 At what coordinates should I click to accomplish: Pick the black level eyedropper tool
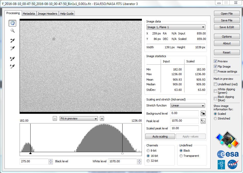[x=12, y=41]
